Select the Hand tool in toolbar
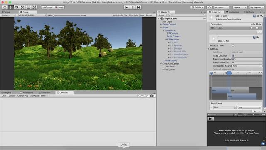Viewport: 266px width, 150px height. tap(5, 7)
